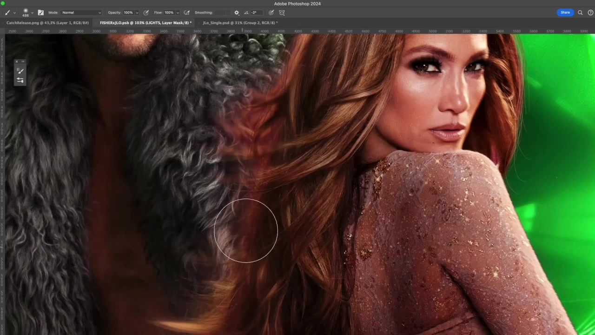Expand the tool preset dropdown arrow

tap(14, 13)
